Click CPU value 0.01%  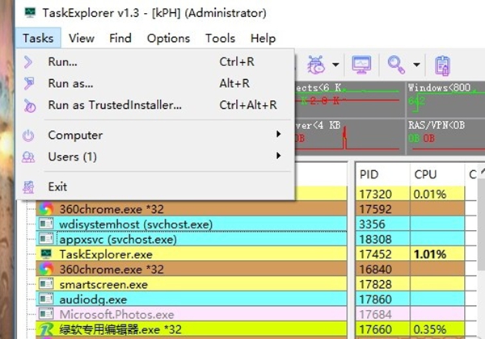(437, 195)
